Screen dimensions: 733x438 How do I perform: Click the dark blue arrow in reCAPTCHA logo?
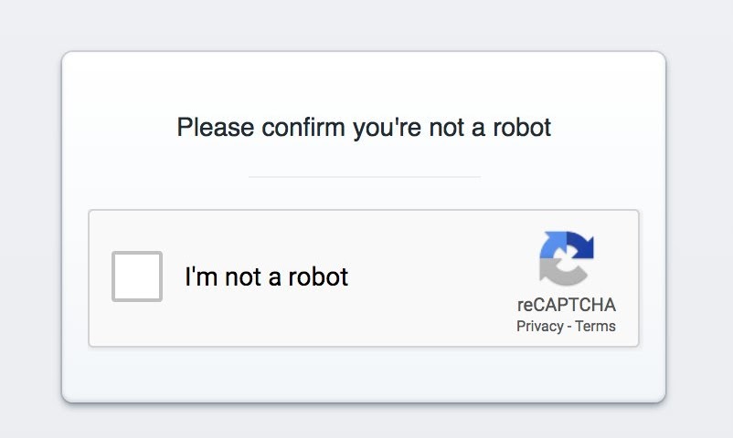click(x=582, y=245)
